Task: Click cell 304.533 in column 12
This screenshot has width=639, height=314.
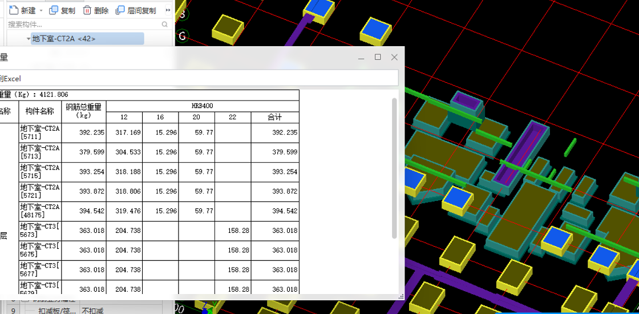Action: pos(124,152)
